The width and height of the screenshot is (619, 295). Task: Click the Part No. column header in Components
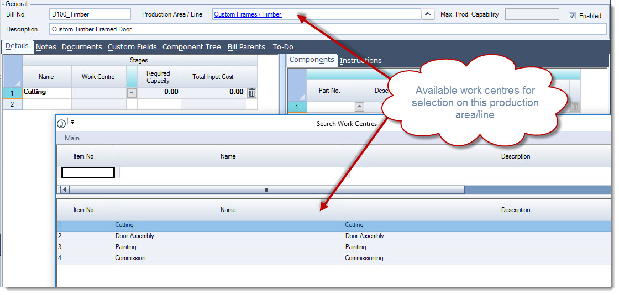coord(331,91)
